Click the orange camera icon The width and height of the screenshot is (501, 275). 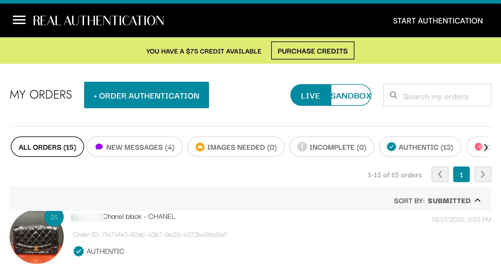[200, 147]
